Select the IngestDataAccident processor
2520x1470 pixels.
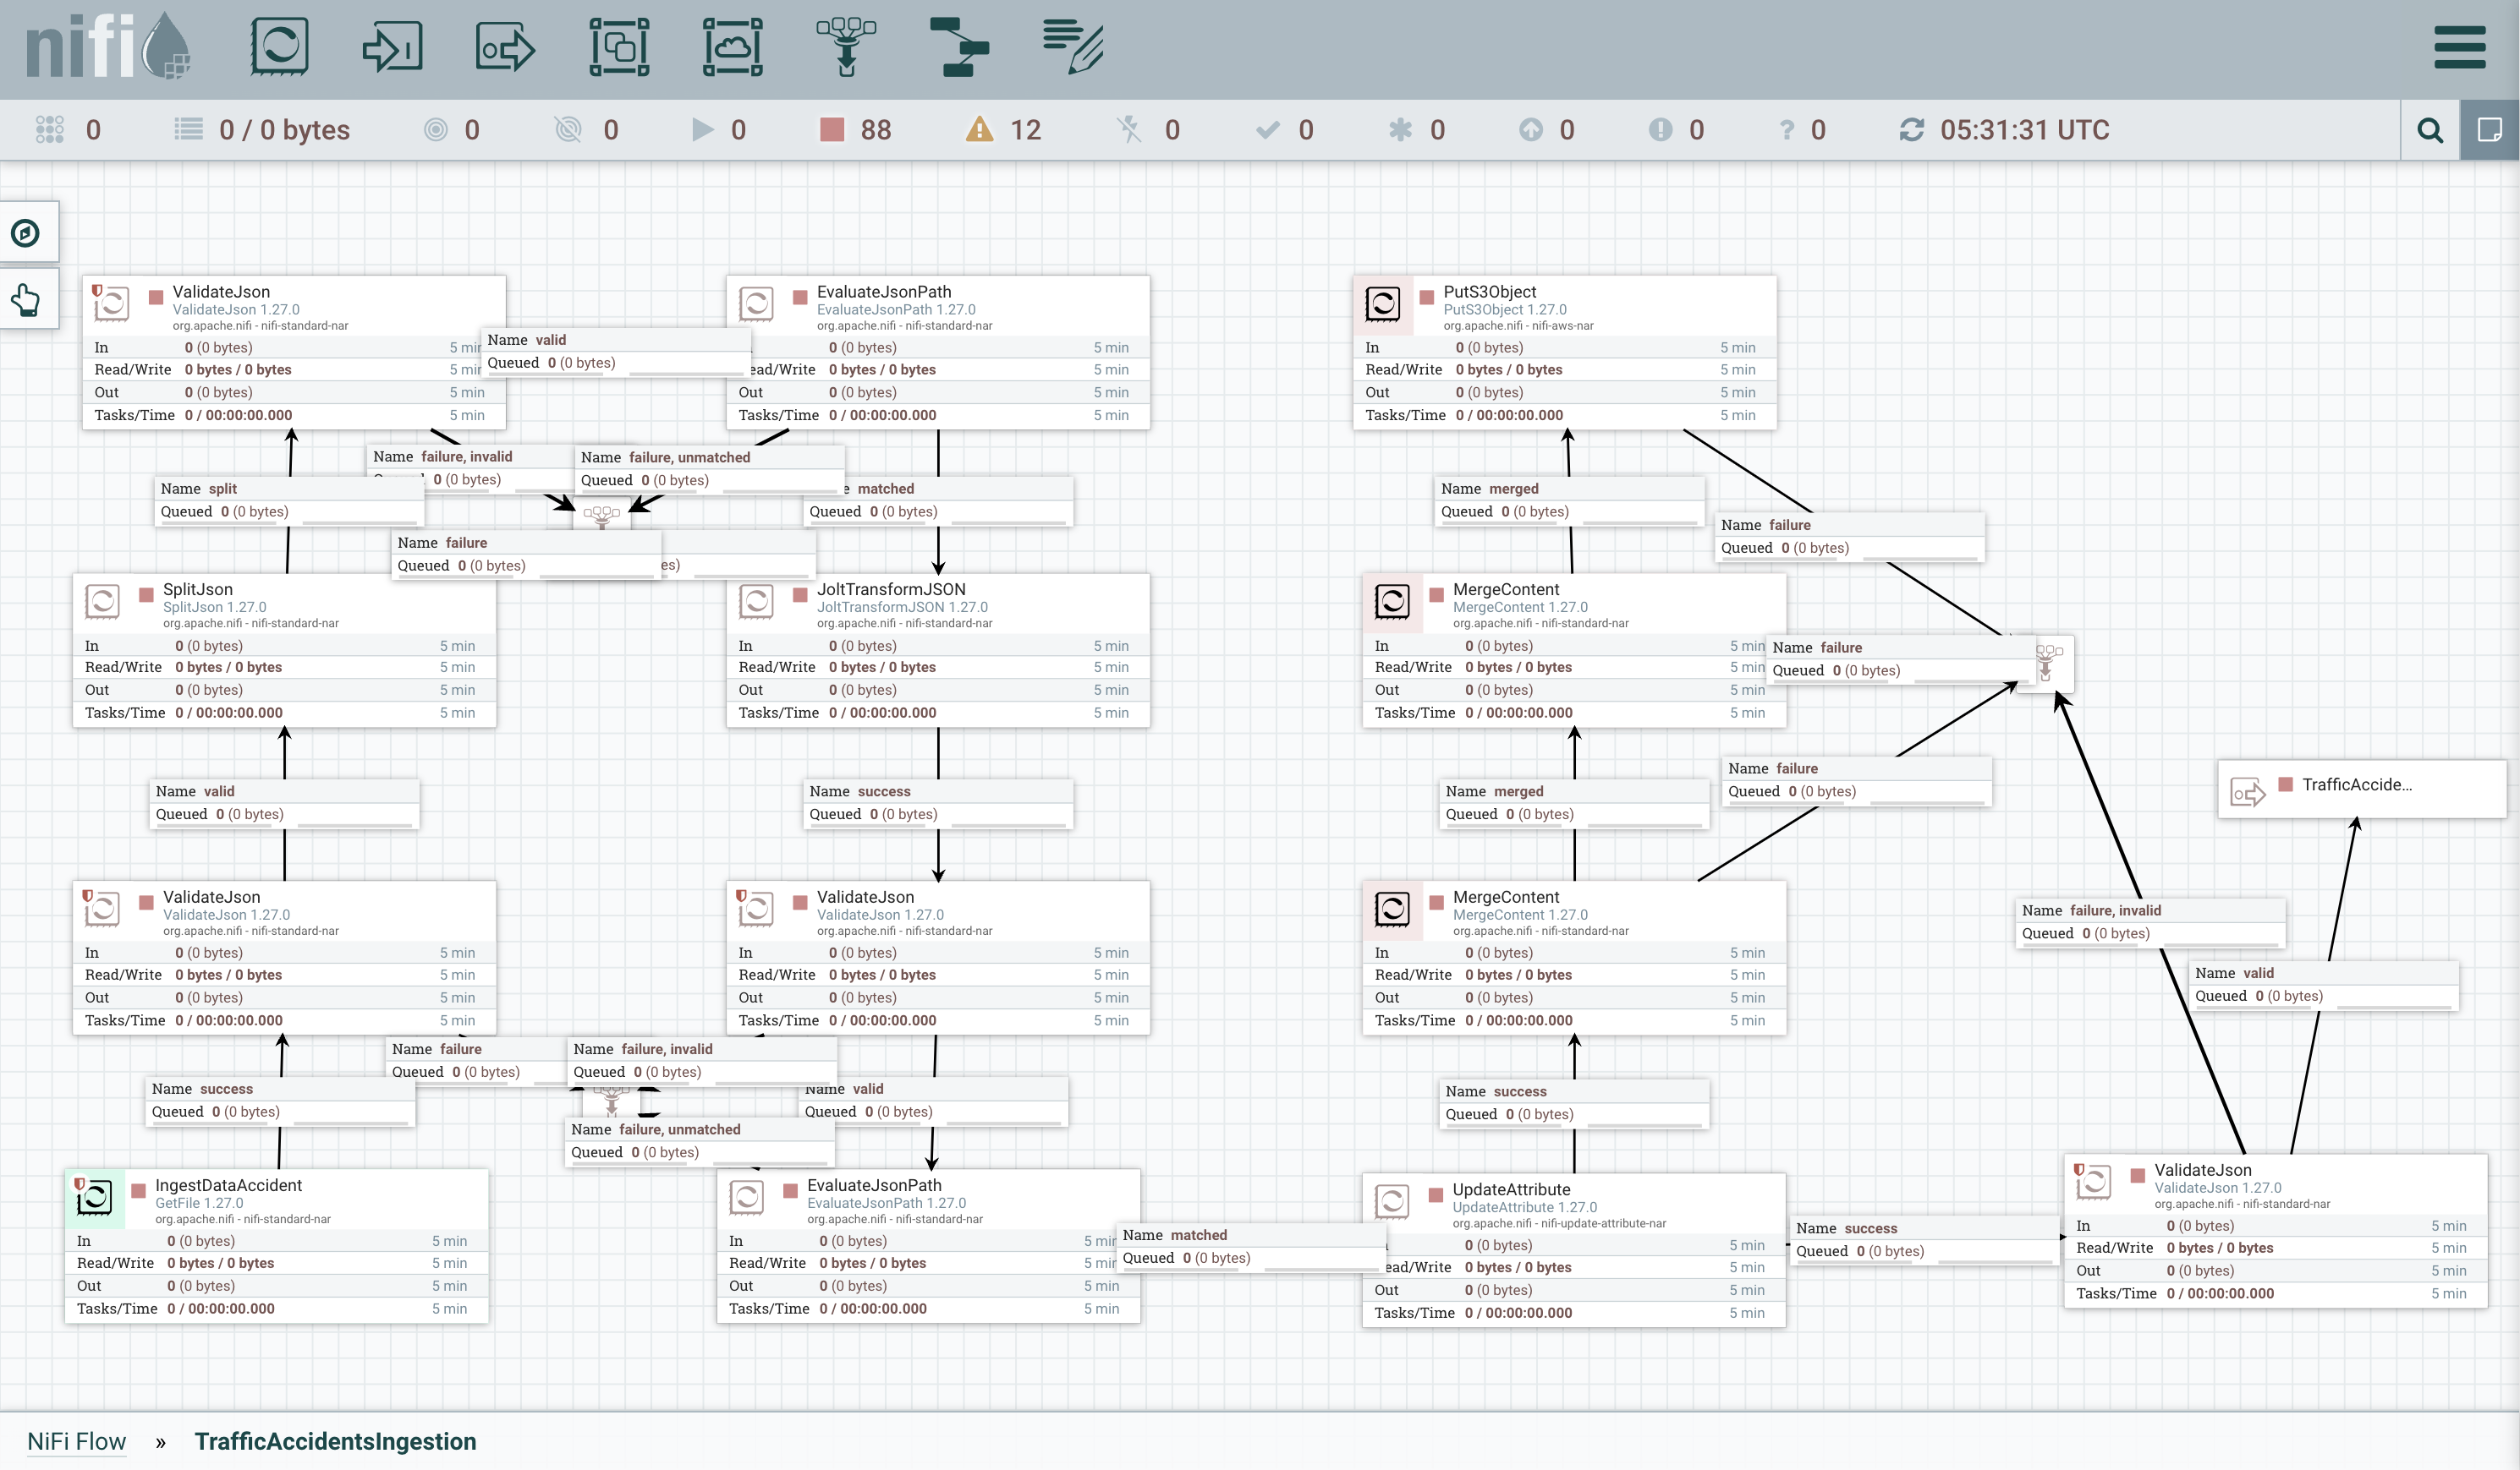277,1246
